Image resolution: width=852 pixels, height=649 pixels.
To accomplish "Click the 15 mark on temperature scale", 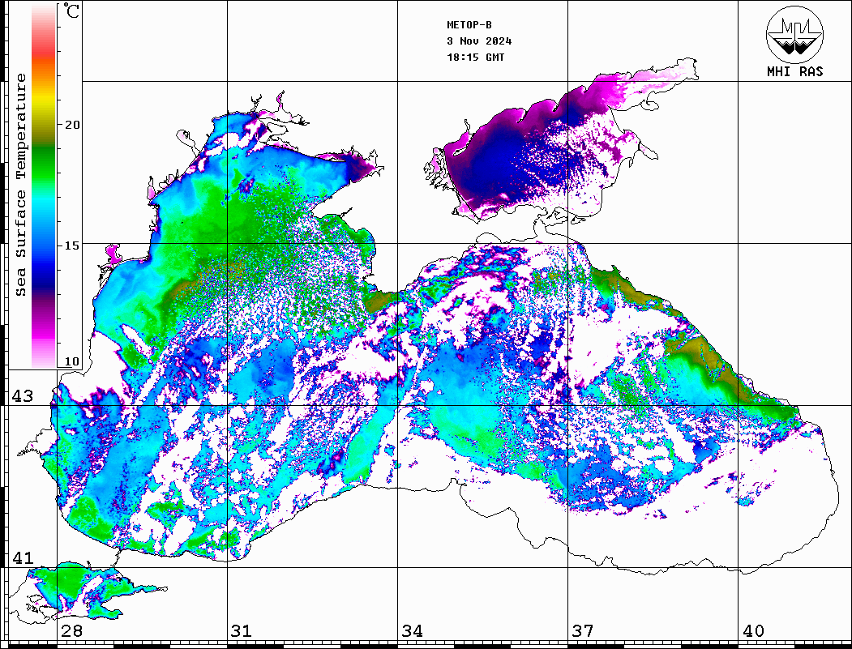I will pyautogui.click(x=71, y=246).
